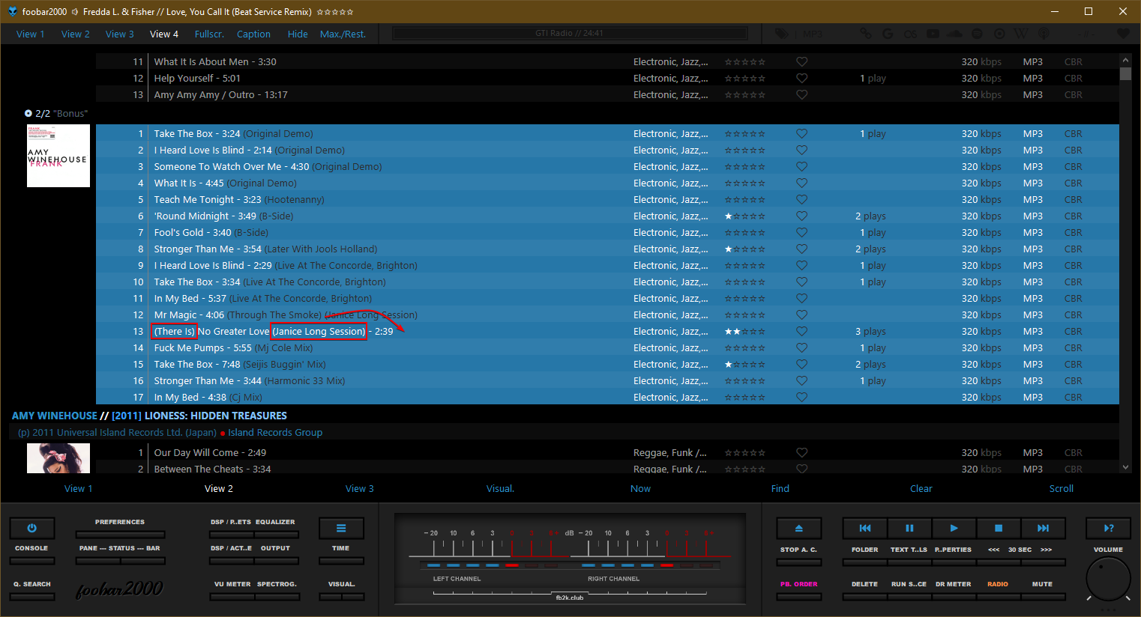Go to the previous track icon
1141x617 pixels.
pos(865,528)
